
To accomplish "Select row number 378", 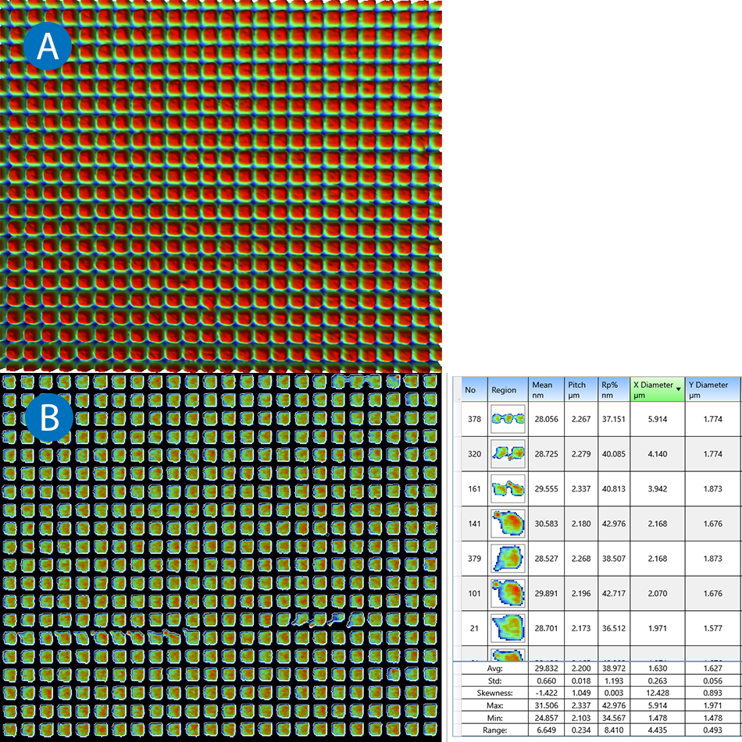I will click(474, 419).
